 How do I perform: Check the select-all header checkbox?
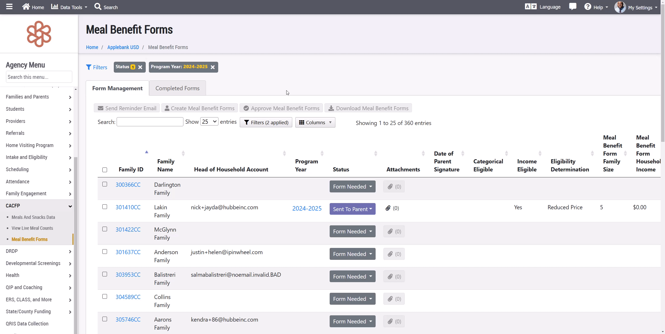(x=105, y=170)
